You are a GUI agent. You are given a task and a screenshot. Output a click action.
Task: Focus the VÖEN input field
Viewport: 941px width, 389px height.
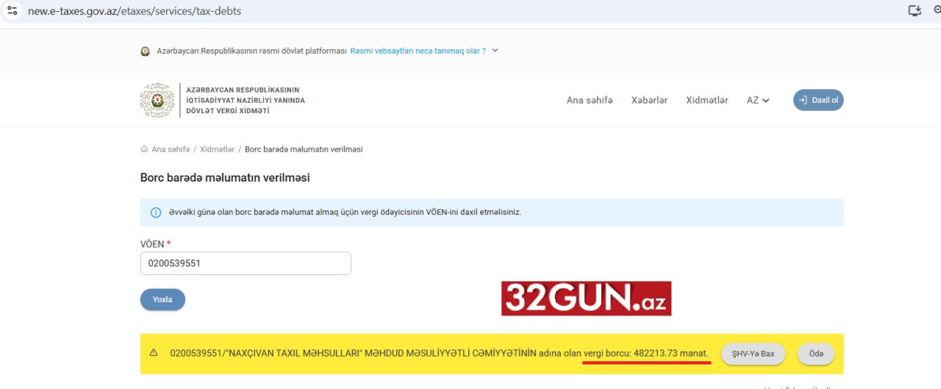[246, 263]
